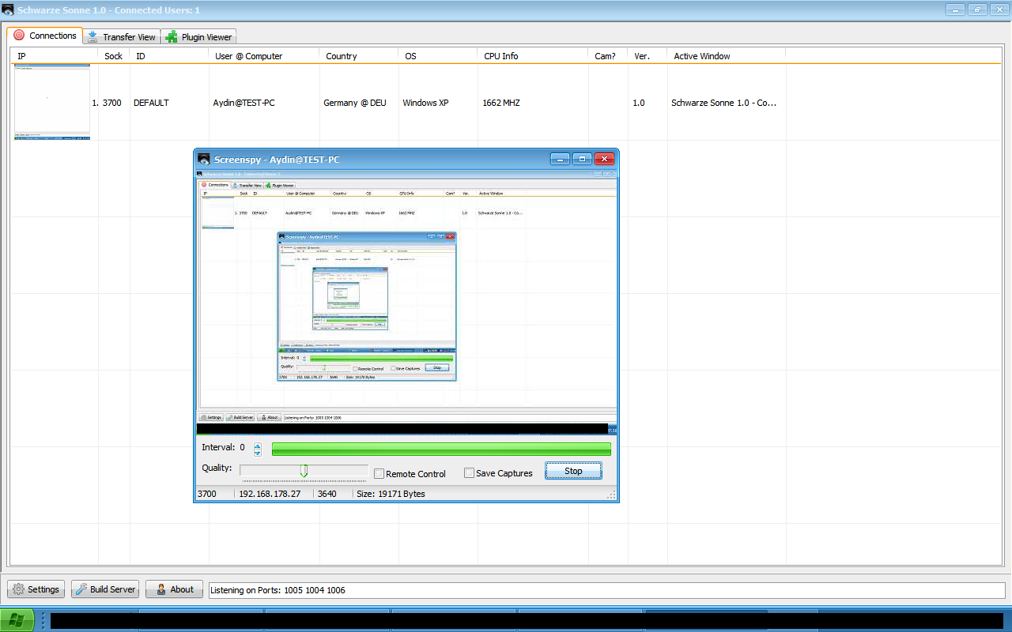The height and width of the screenshot is (632, 1012).
Task: Click the Build Server button
Action: pyautogui.click(x=105, y=589)
